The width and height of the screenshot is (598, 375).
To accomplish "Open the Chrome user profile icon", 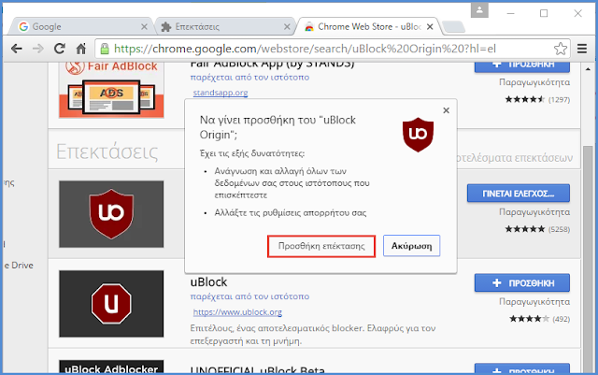I will [479, 10].
